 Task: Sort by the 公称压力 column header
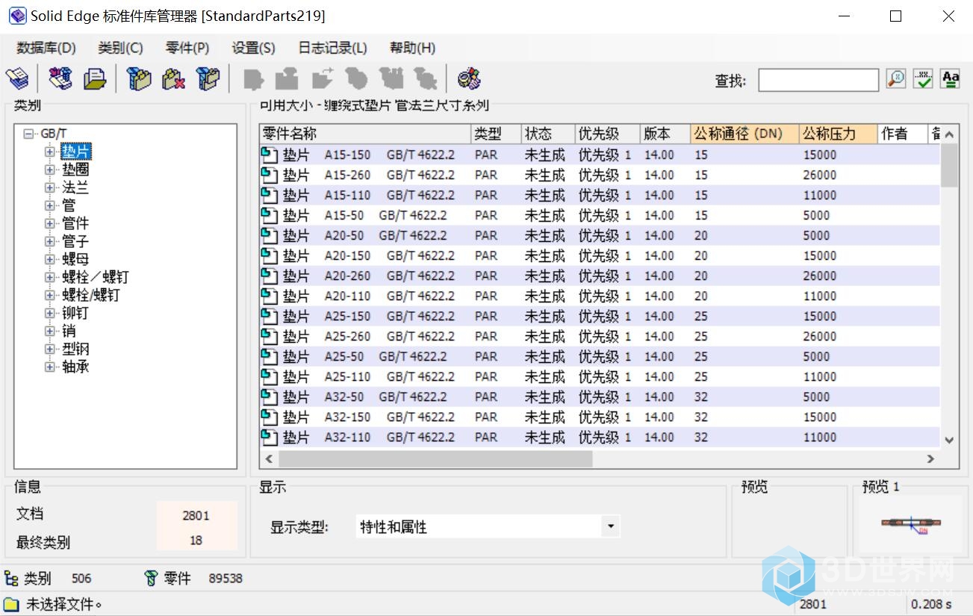(838, 134)
